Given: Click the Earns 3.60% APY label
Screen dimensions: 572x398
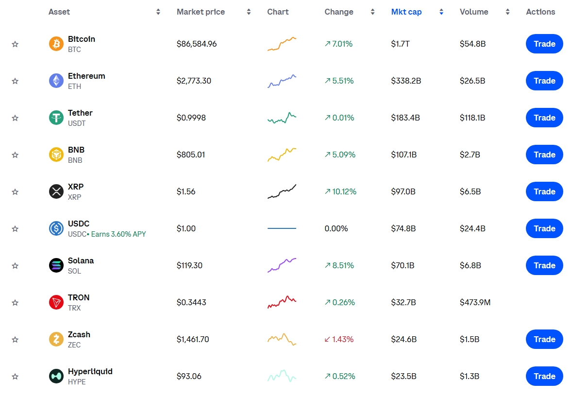Looking at the screenshot, I should [x=118, y=234].
